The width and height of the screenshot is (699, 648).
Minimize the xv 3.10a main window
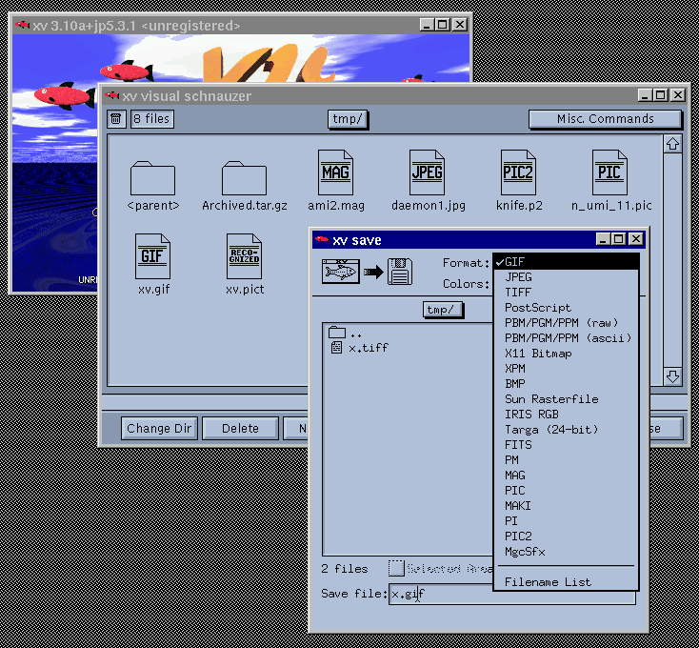click(427, 25)
